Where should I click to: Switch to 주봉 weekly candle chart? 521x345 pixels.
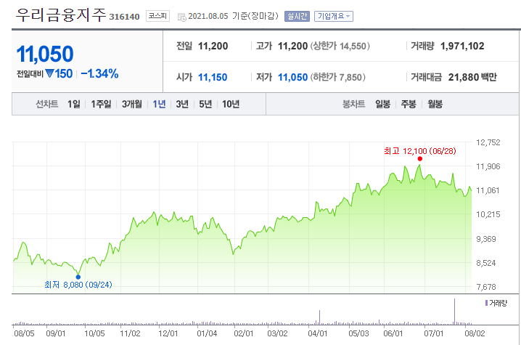pyautogui.click(x=409, y=104)
